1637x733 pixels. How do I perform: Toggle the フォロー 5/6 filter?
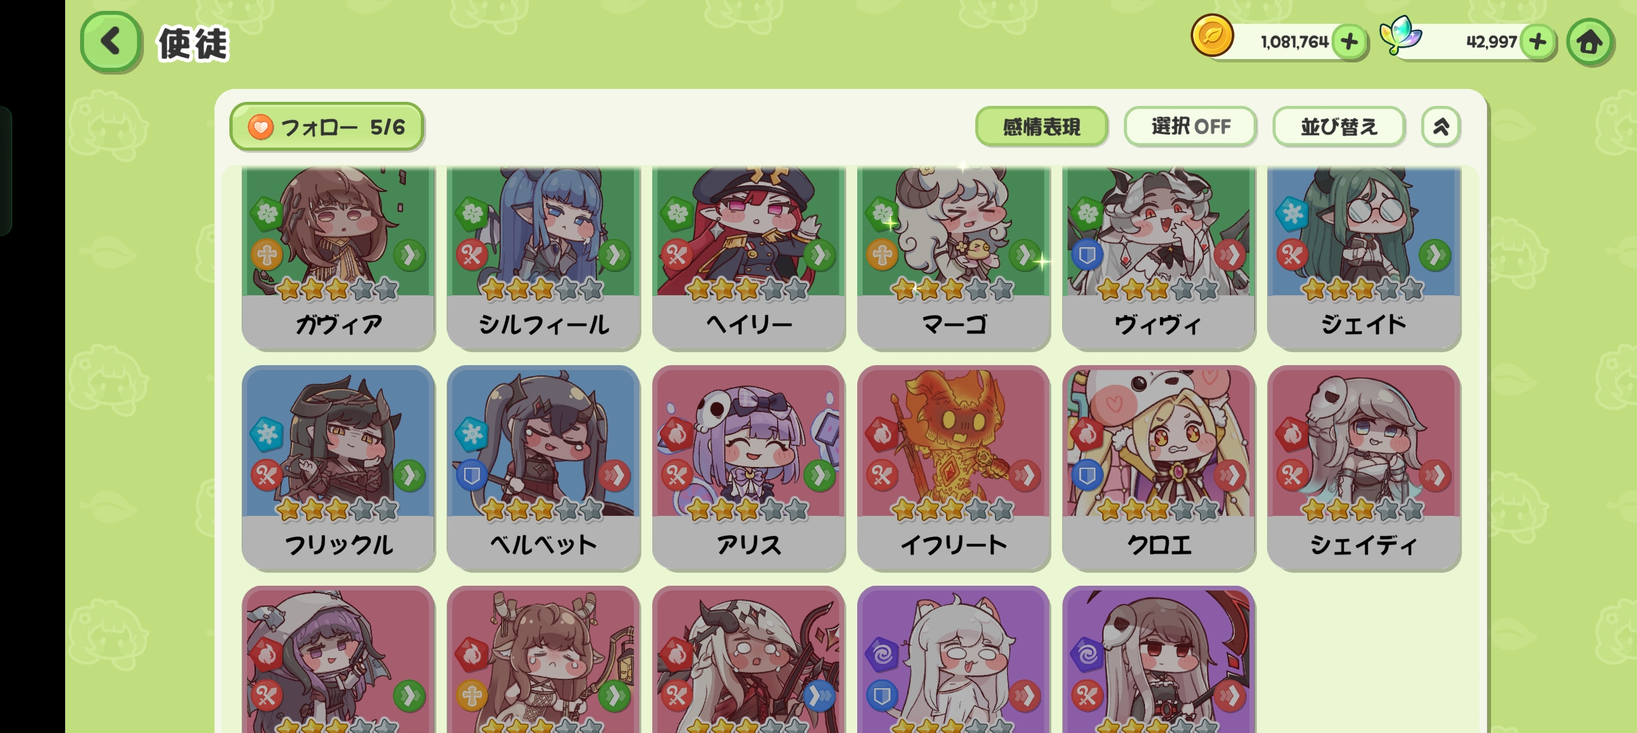[327, 127]
